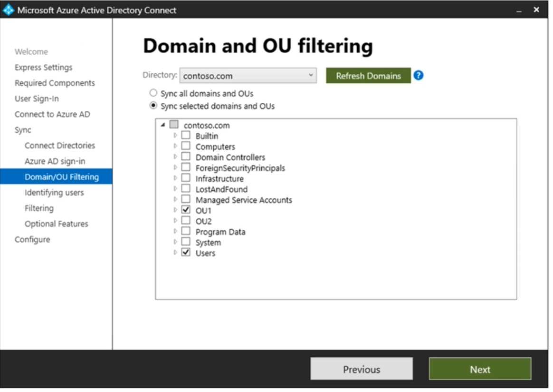Collapse the contoso.com tree node

point(163,125)
